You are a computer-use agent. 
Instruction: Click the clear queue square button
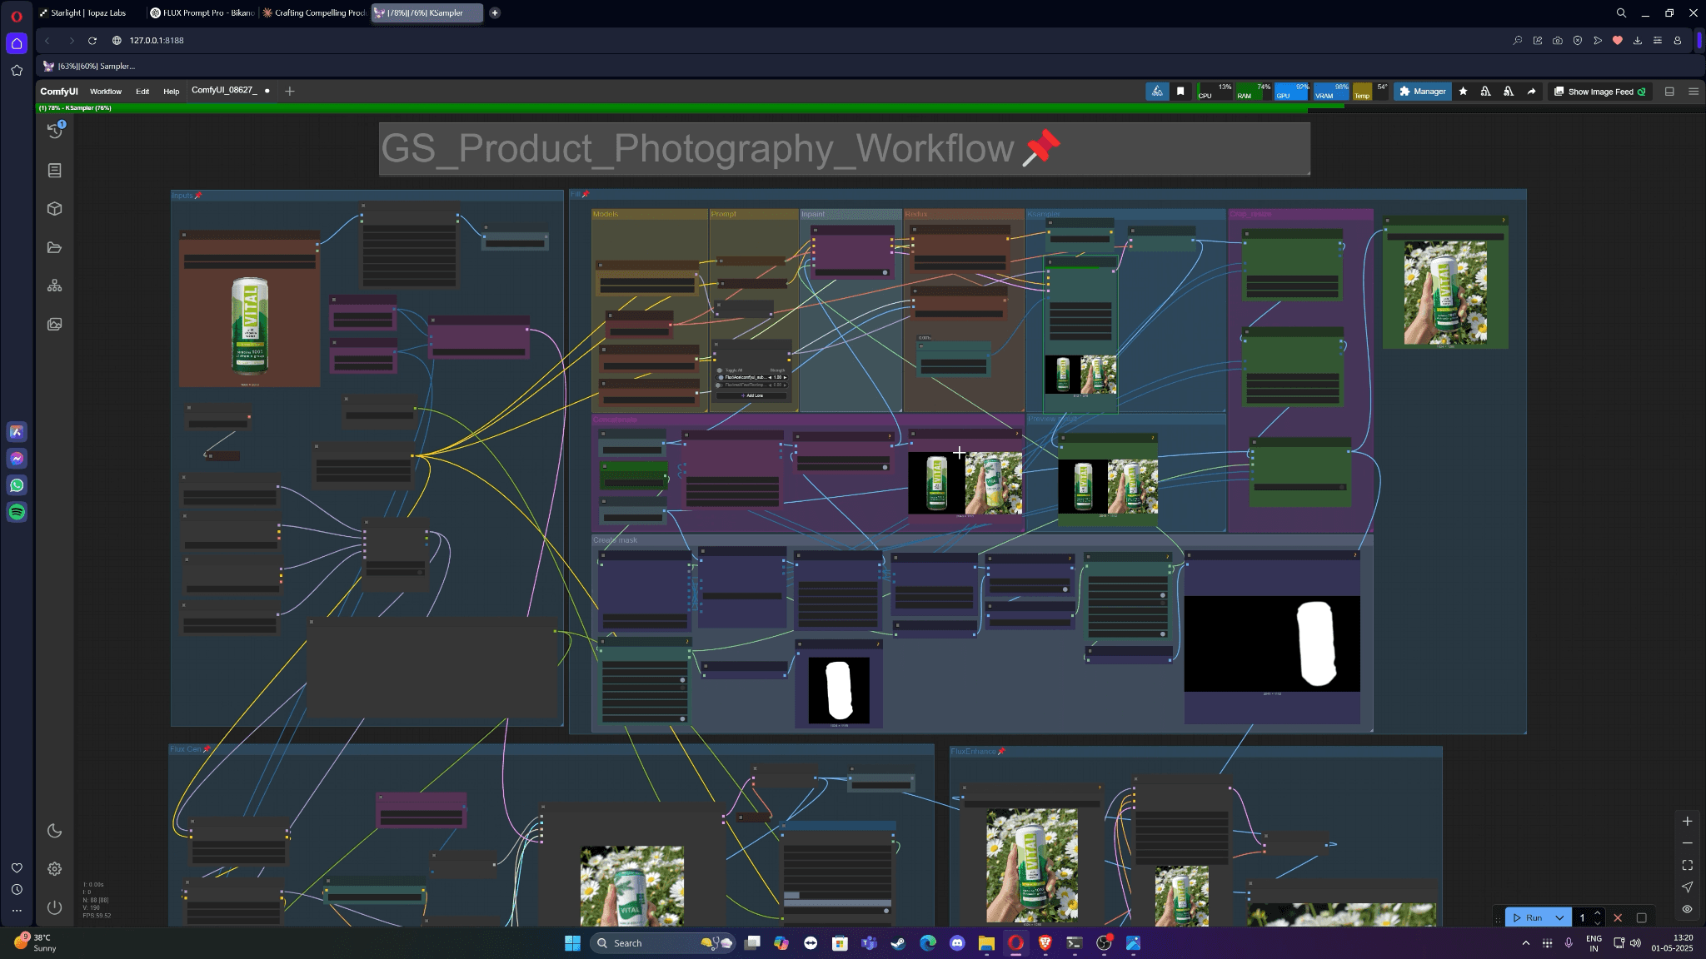click(1641, 917)
